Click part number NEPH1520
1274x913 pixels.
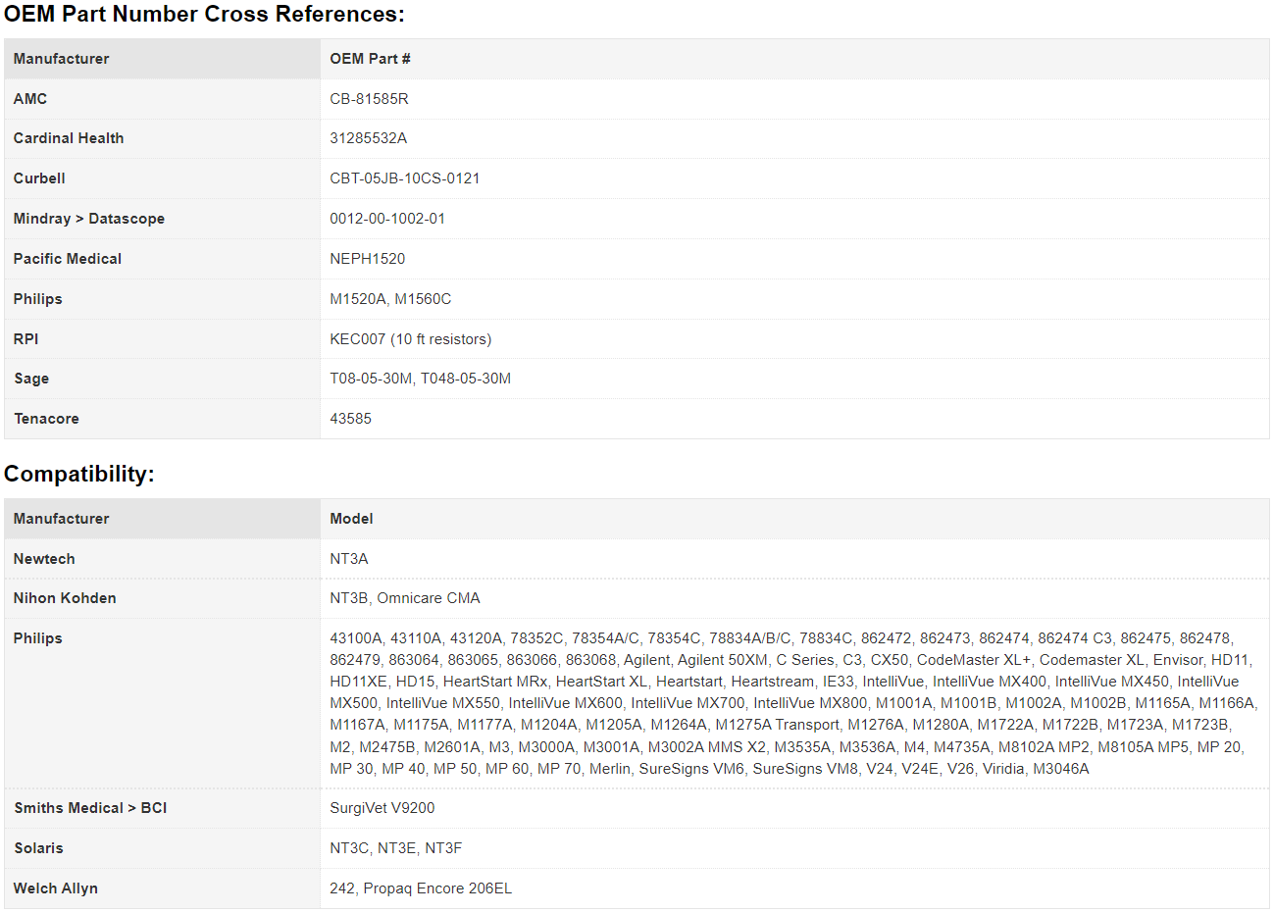(x=368, y=259)
